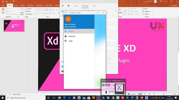Open the File tab
179x100 pixels.
(3, 5)
